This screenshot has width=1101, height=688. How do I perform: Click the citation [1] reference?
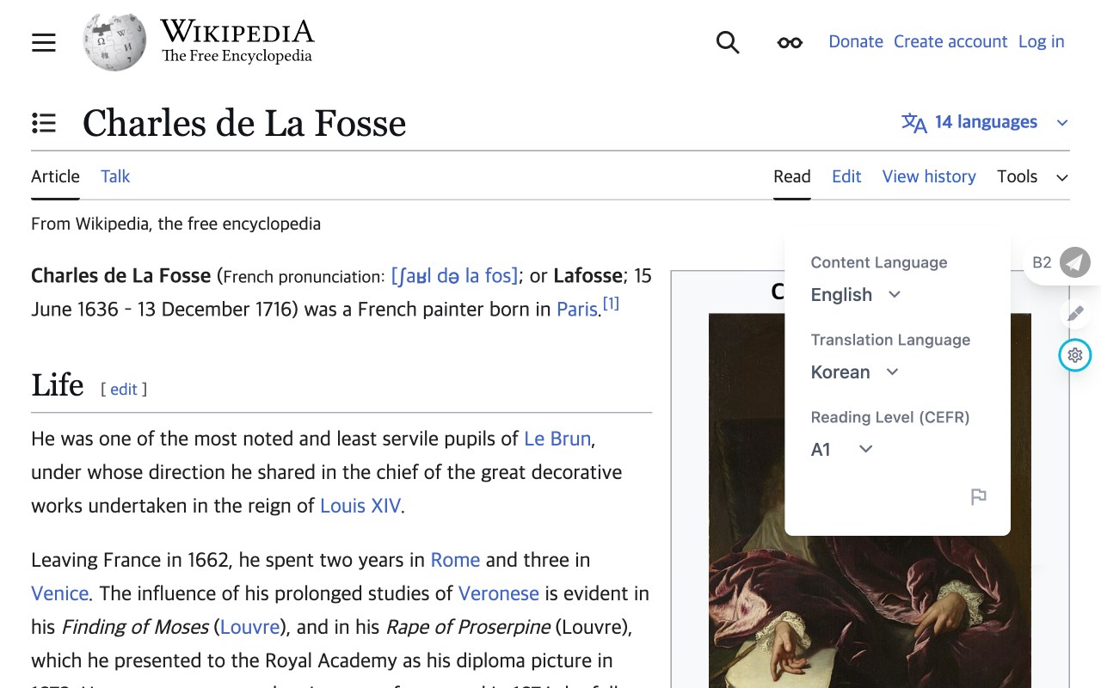pyautogui.click(x=611, y=304)
